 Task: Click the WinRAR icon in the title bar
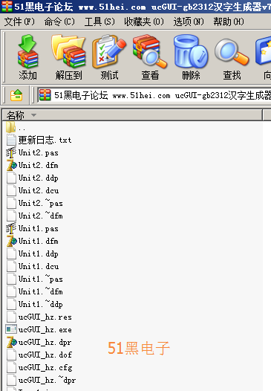coord(7,6)
